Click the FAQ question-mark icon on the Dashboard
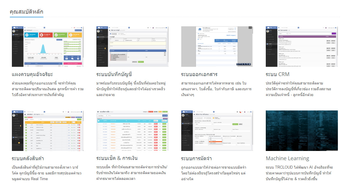Image resolution: width=348 pixels, height=192 pixels. (x=78, y=59)
